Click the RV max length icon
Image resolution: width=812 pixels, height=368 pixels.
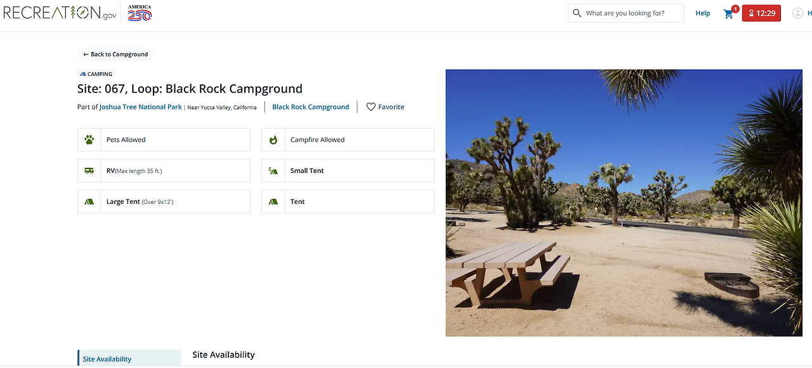89,171
